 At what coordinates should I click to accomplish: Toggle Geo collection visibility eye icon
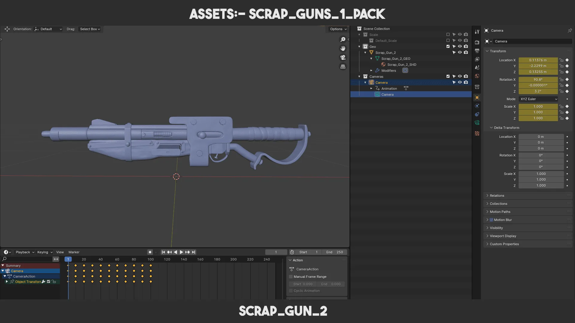pos(459,47)
